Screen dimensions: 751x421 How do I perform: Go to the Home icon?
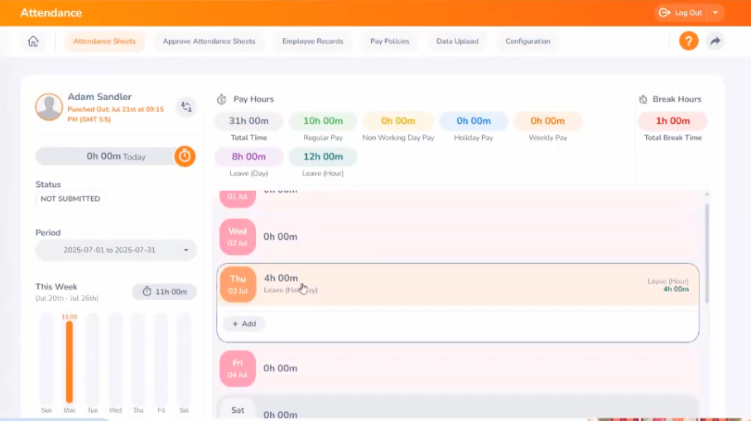click(x=33, y=41)
